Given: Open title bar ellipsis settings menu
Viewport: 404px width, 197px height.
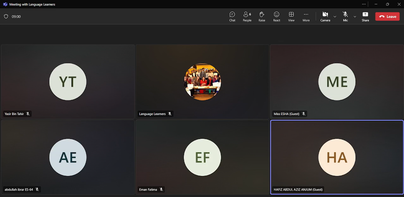Looking at the screenshot, I should point(364,4).
